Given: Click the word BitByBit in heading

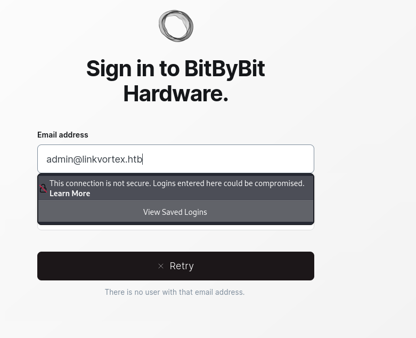Looking at the screenshot, I should pyautogui.click(x=224, y=68).
